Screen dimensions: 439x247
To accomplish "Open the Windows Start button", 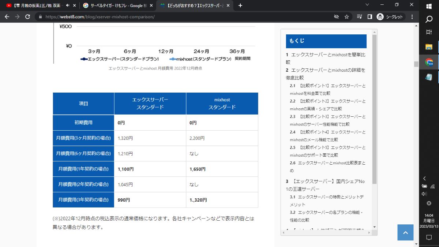I will click(x=429, y=6).
